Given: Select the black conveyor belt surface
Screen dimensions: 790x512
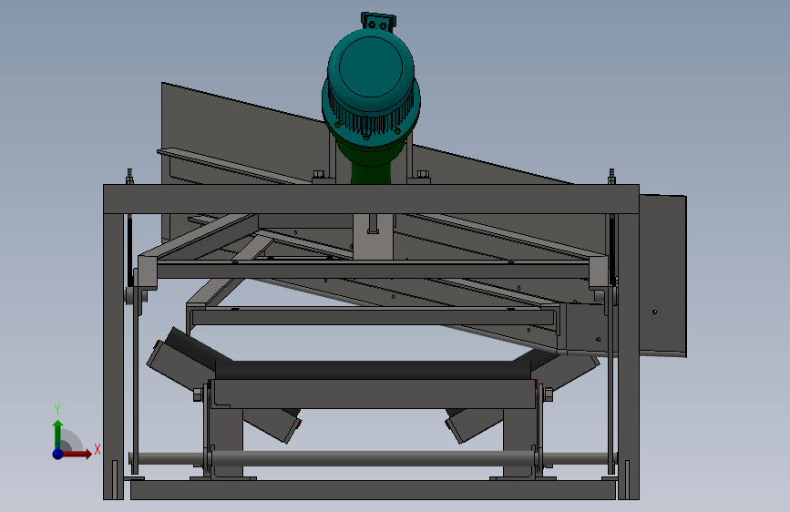Looking at the screenshot, I should (x=372, y=370).
